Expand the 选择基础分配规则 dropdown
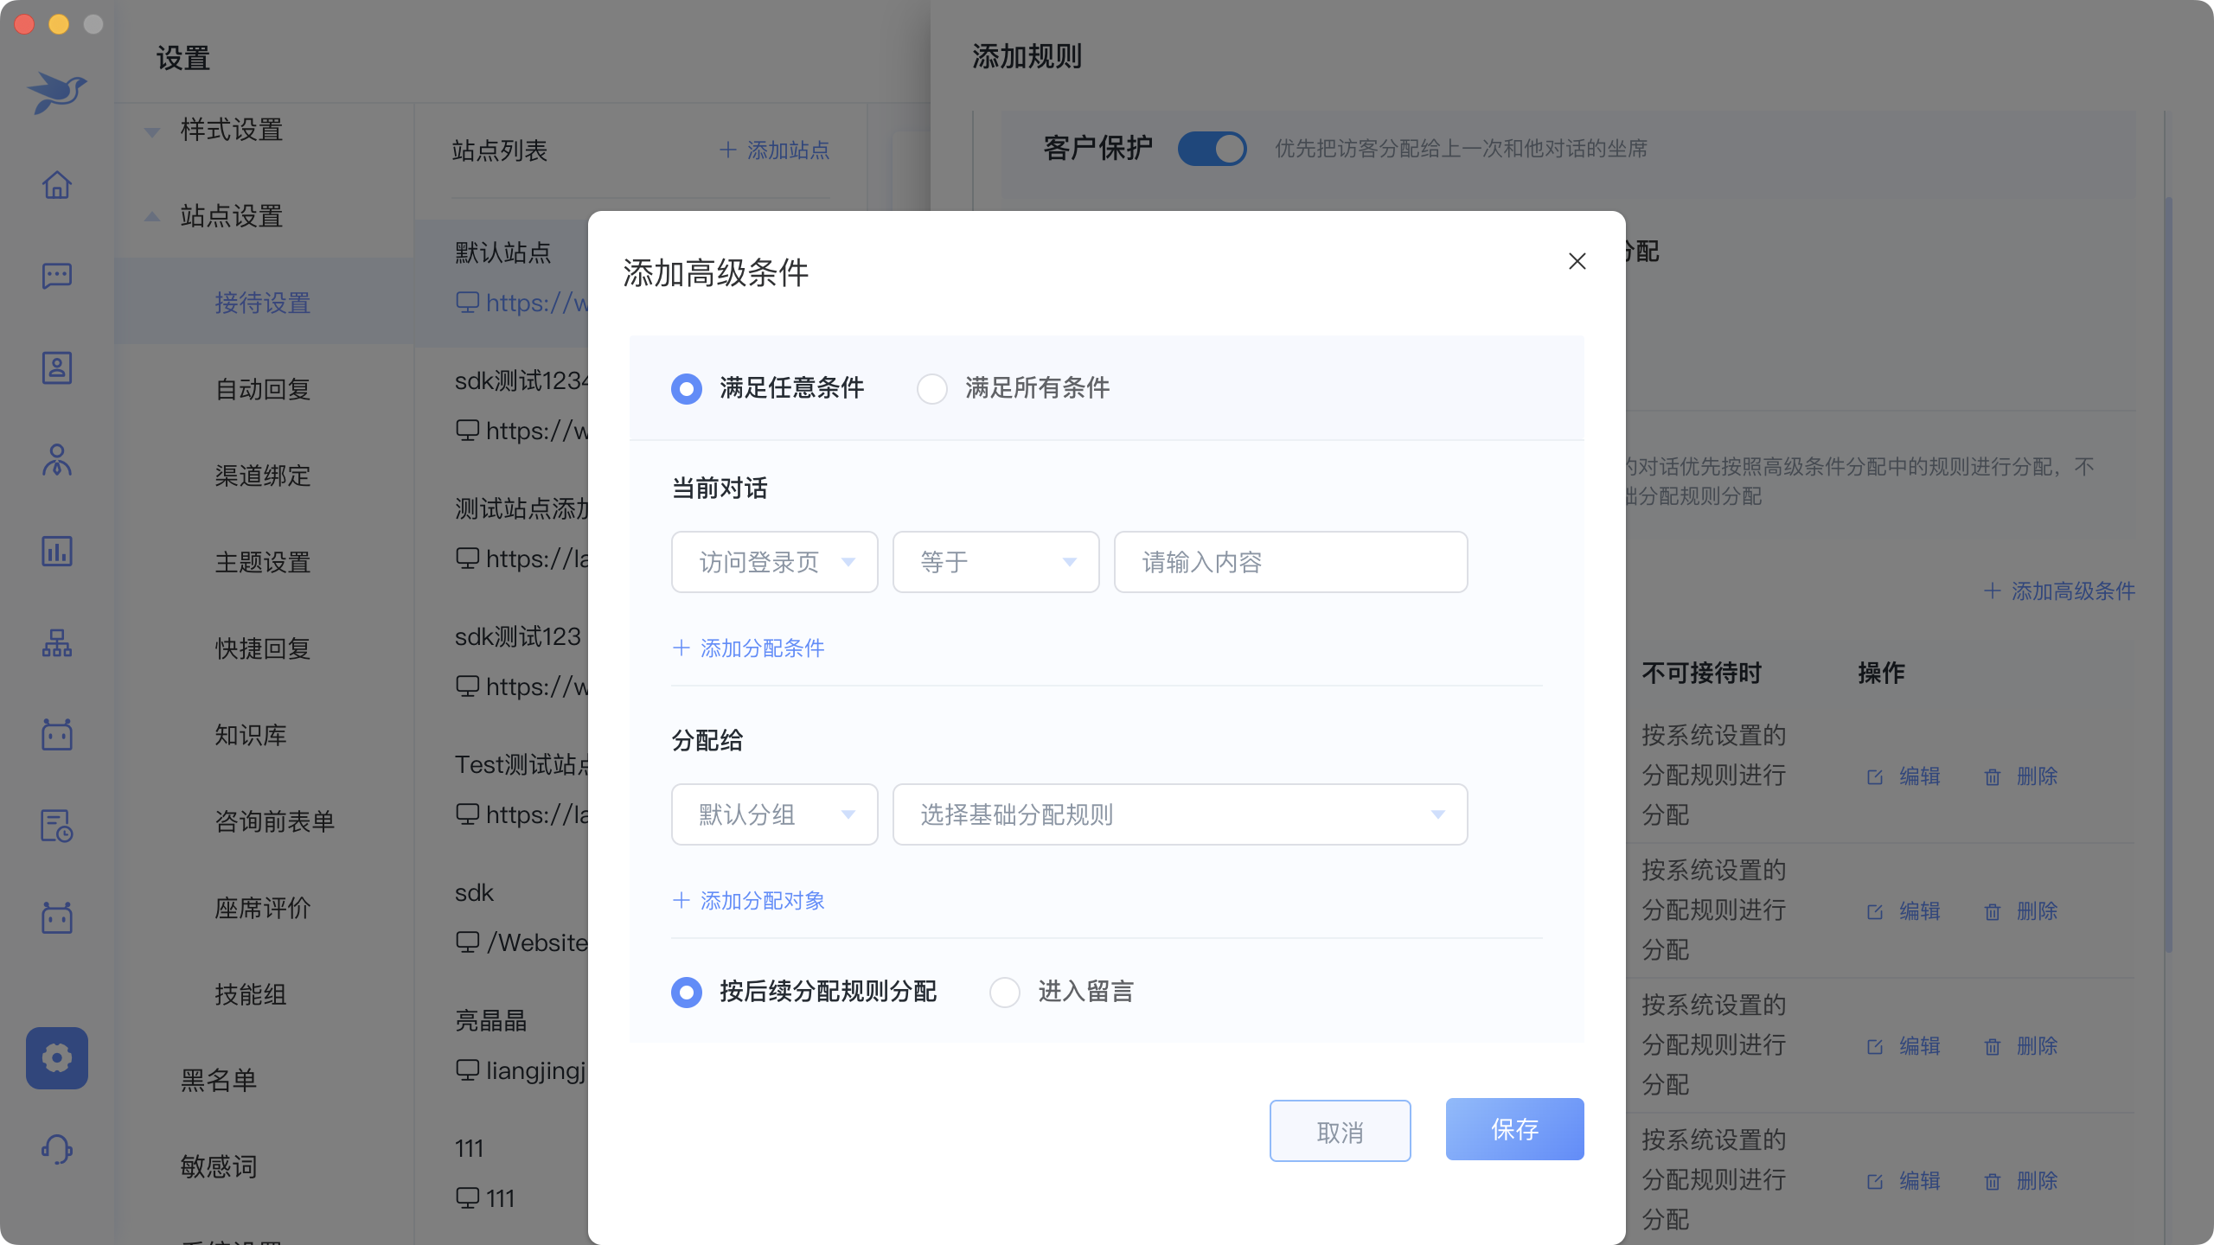The width and height of the screenshot is (2214, 1245). (1180, 814)
